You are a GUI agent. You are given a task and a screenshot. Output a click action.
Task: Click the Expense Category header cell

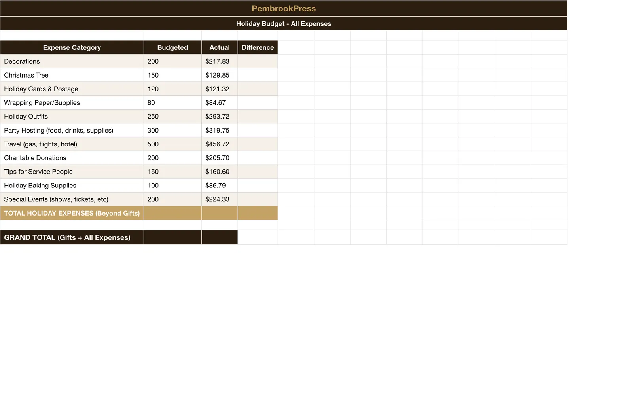coord(72,47)
